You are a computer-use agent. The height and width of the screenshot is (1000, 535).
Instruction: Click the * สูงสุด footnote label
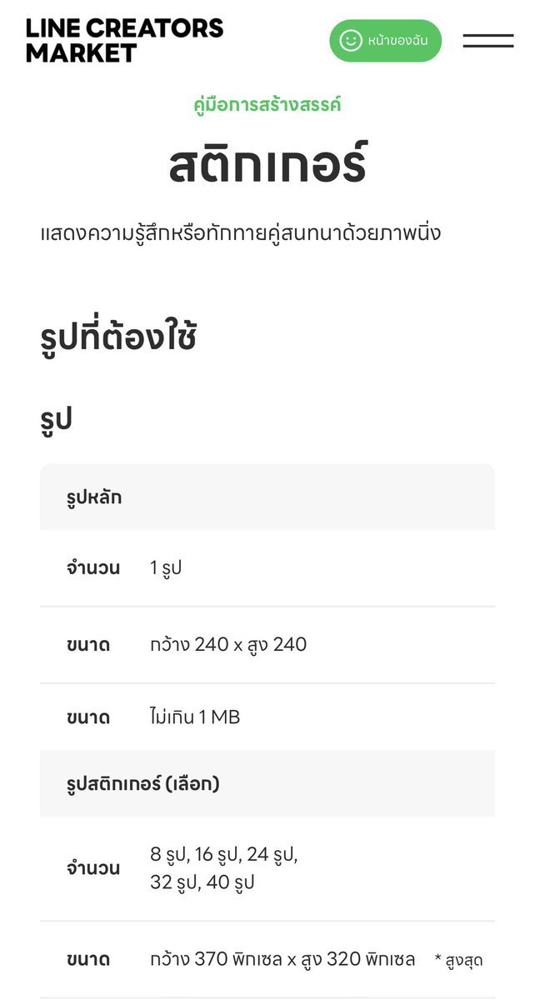pos(458,961)
